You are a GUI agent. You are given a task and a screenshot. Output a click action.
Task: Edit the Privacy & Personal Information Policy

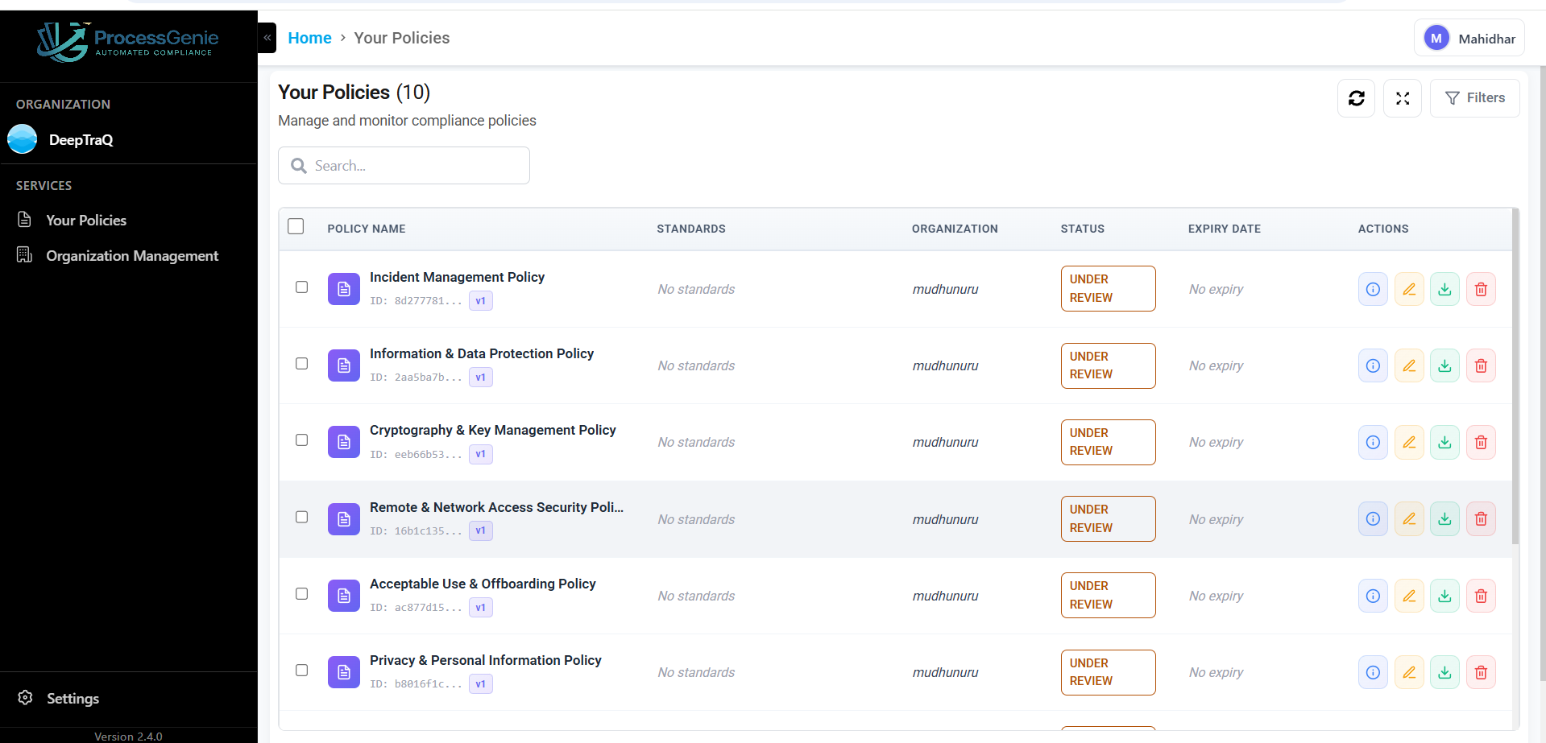point(1409,672)
